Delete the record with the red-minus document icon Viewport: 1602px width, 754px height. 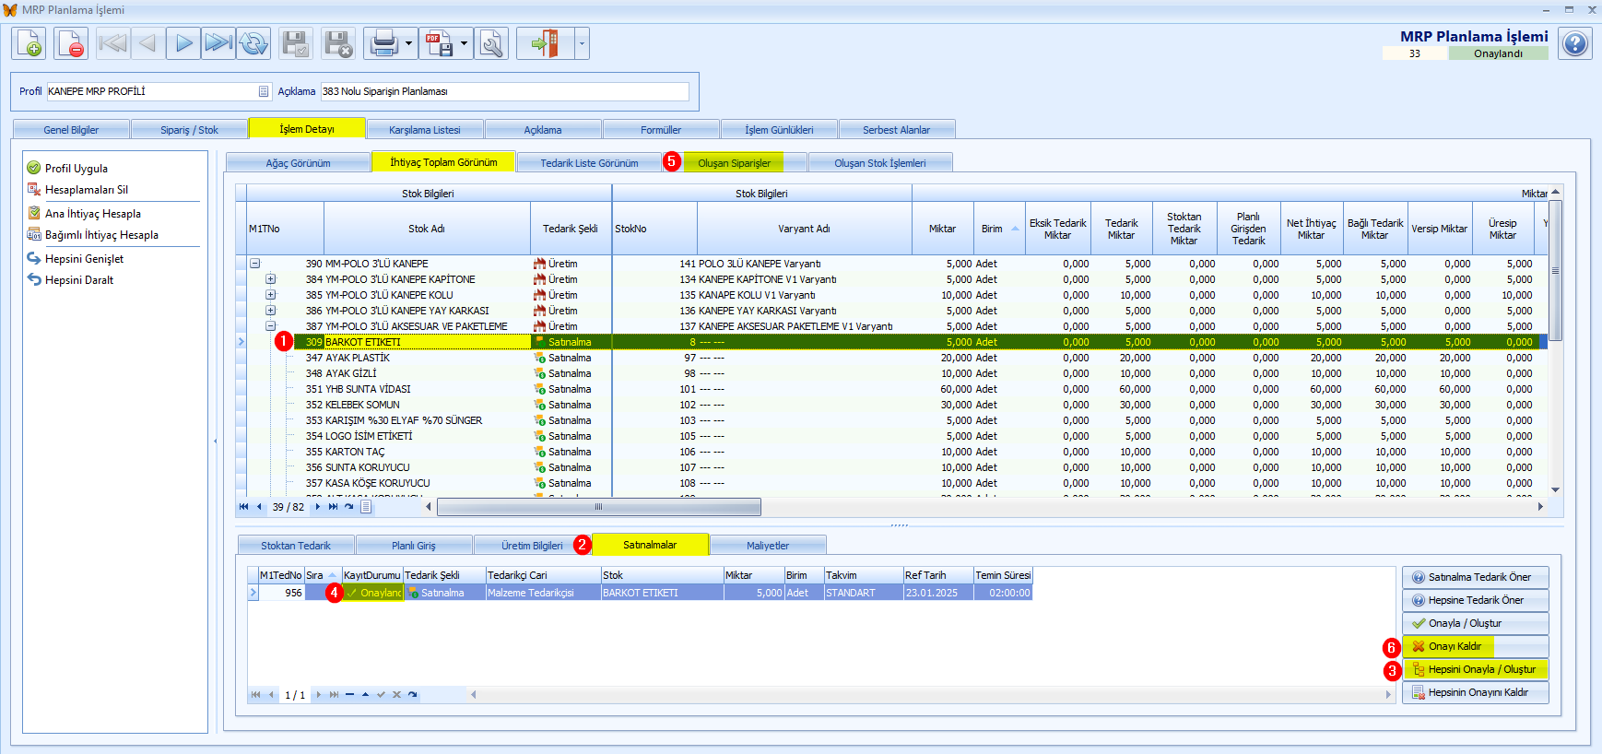point(71,43)
